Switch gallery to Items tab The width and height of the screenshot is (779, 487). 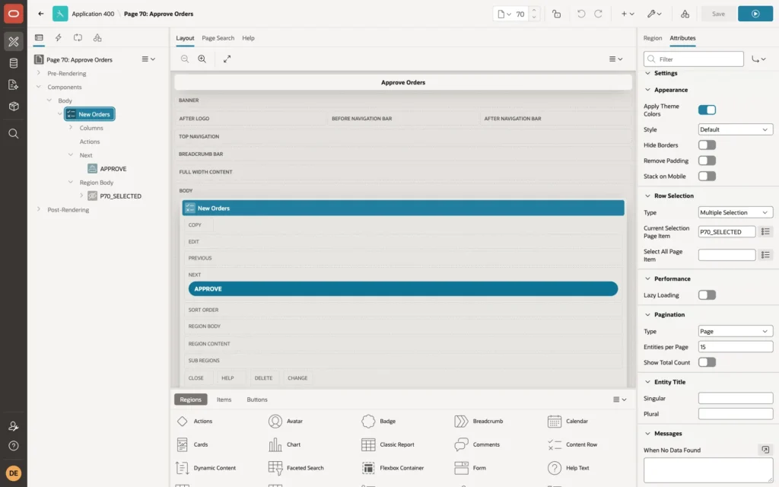(x=224, y=399)
